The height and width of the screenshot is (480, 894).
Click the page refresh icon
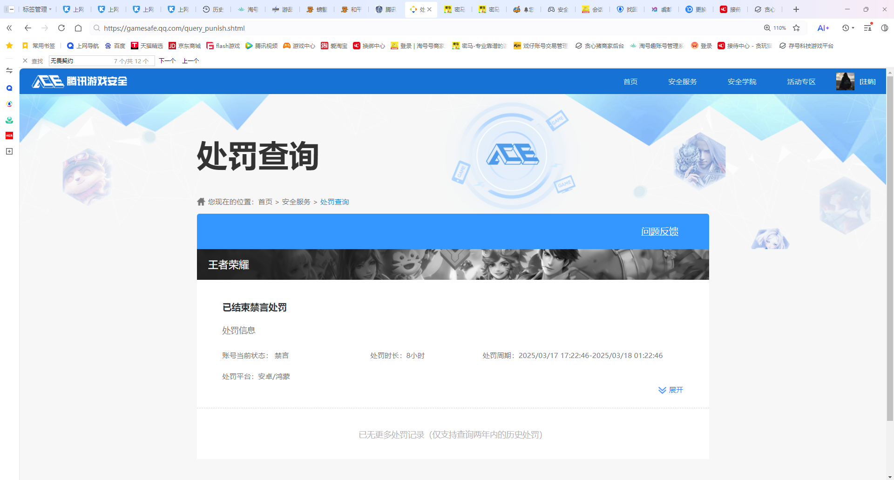point(61,28)
